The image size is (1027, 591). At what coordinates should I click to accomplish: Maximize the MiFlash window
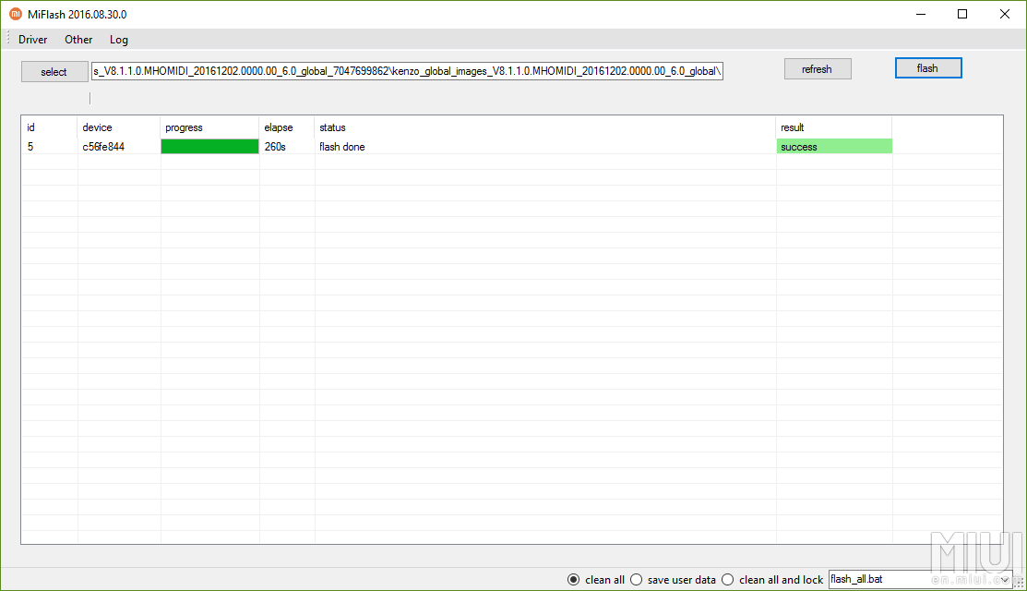[962, 14]
